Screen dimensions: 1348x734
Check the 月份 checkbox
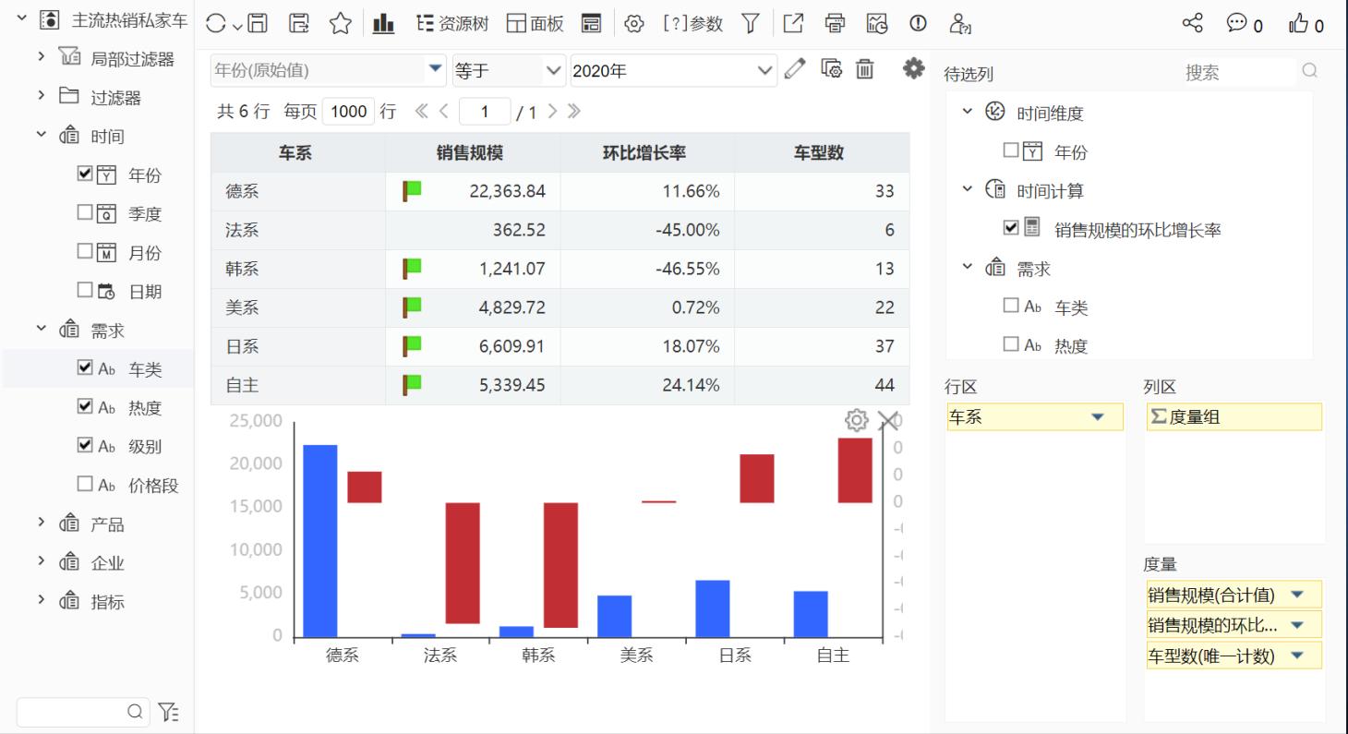click(x=85, y=252)
